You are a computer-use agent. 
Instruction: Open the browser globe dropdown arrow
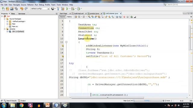55,9
